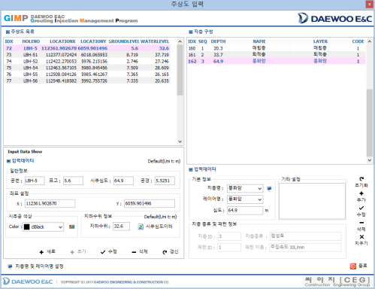Click the 심도 depth field in 기본 정보
The image size is (375, 289).
point(245,211)
